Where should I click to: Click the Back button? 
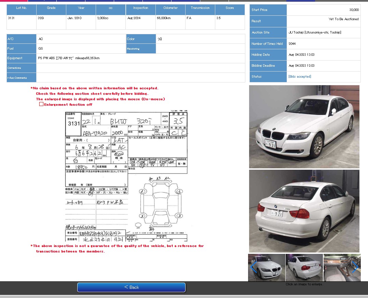[x=132, y=287]
